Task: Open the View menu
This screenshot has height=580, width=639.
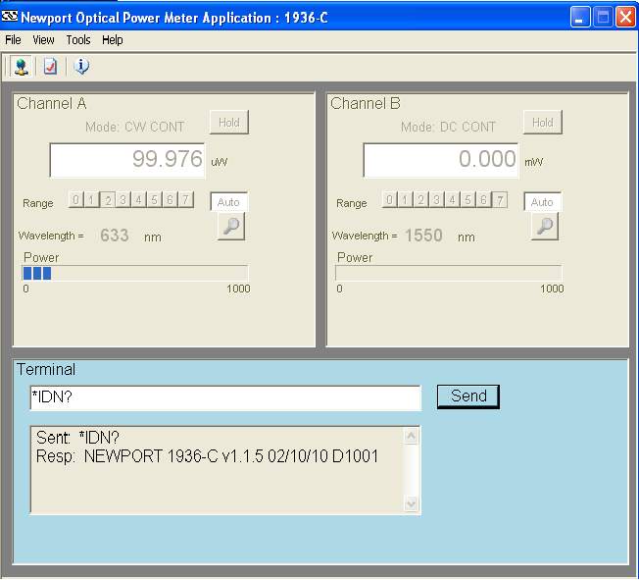Action: pos(43,40)
